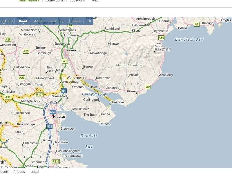The width and height of the screenshot is (232, 174).
Task: Click the Slieve Donard peak triangle marker
Action: 155,51
